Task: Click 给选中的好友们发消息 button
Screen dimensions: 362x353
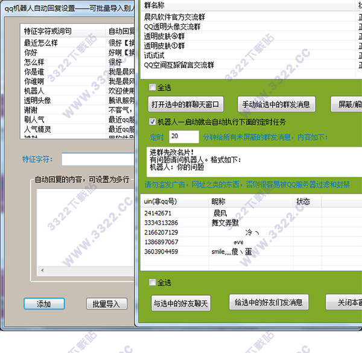Action: click(269, 302)
